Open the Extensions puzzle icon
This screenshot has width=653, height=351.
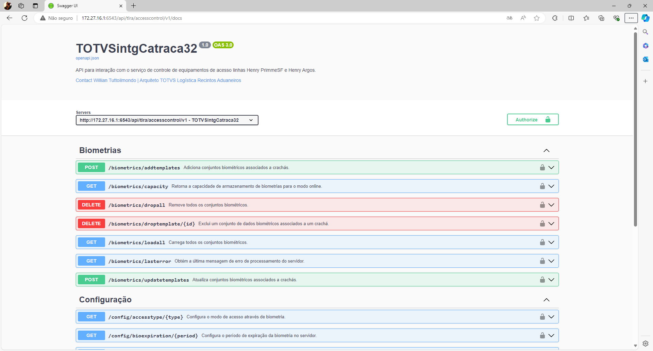point(555,18)
